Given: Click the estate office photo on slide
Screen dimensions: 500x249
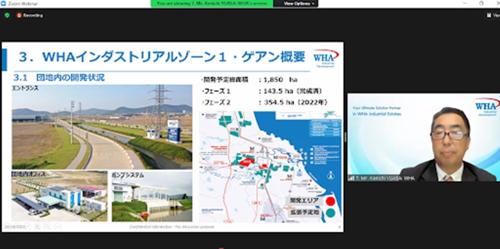Looking at the screenshot, I should [59, 197].
